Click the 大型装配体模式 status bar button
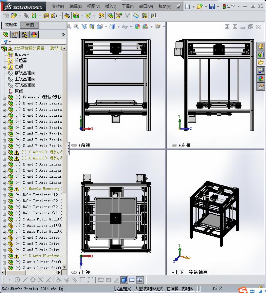This screenshot has height=293, width=266. pyautogui.click(x=149, y=289)
